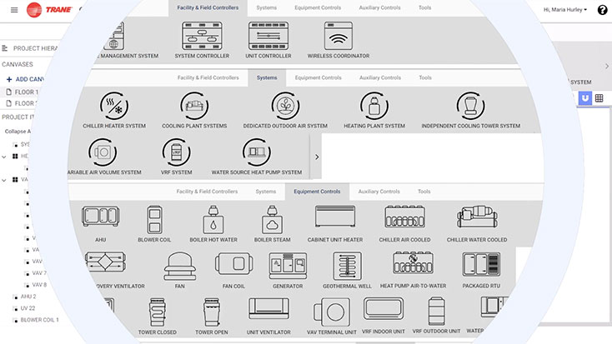The image size is (612, 344).
Task: Pick the Wireless Coordinator icon
Action: tap(339, 36)
